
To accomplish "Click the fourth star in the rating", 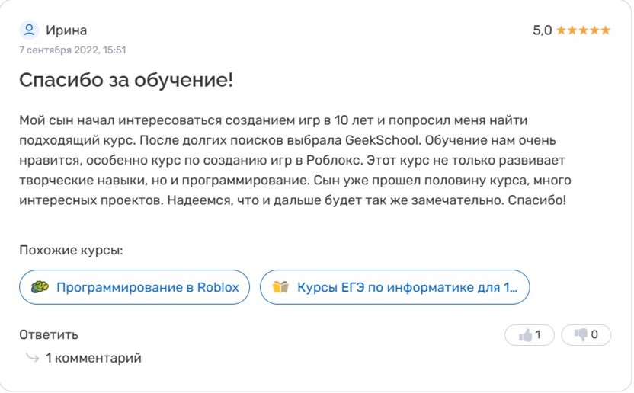I will 594,30.
